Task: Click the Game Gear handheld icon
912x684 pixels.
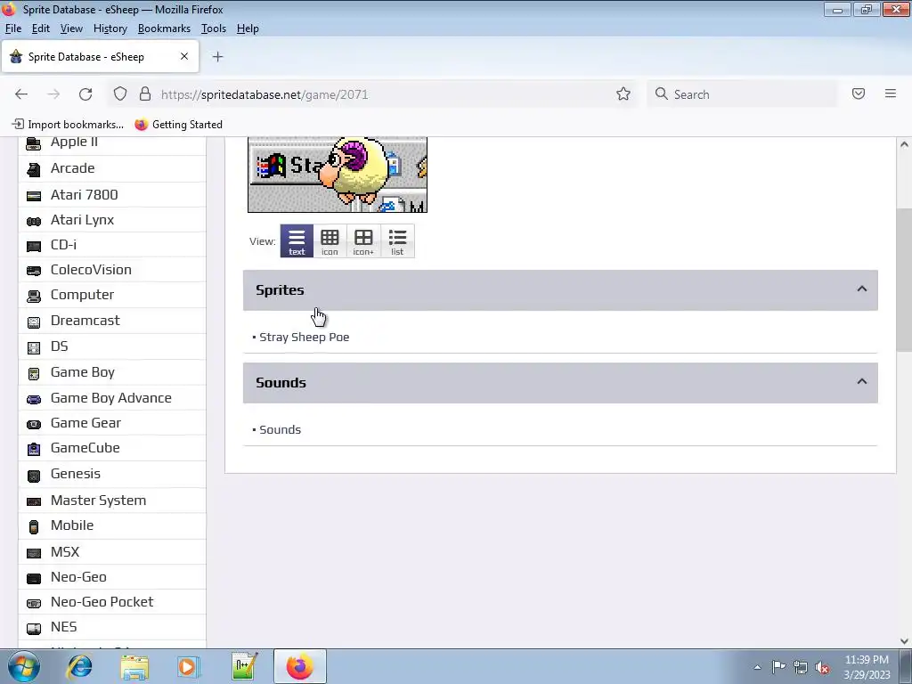Action: pos(34,424)
